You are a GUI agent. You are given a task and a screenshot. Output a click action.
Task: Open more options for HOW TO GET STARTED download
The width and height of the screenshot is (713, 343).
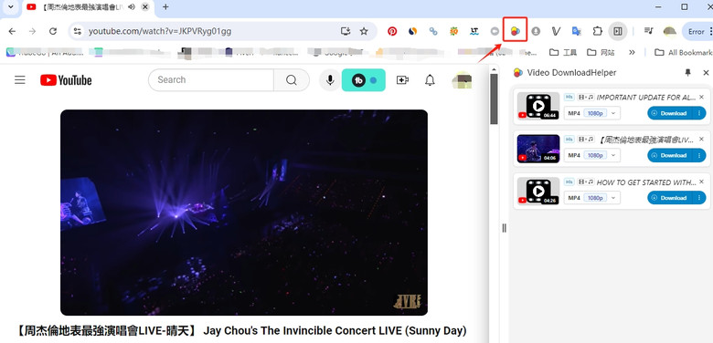(699, 198)
